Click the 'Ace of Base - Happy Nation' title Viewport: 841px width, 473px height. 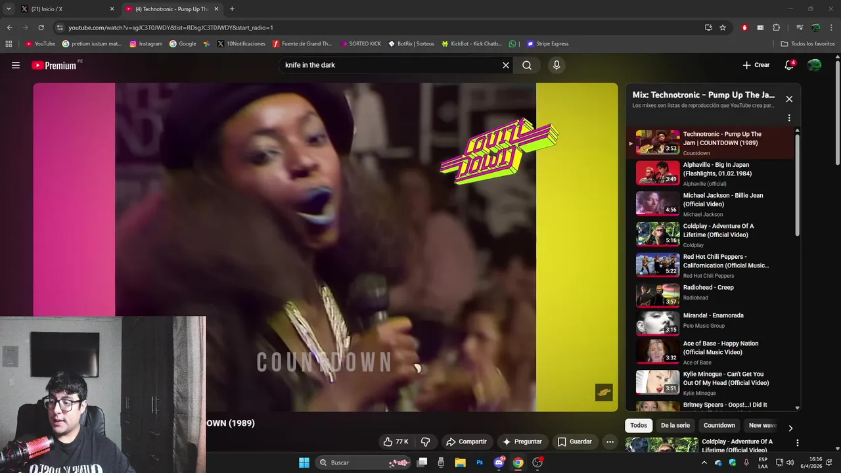(x=721, y=348)
